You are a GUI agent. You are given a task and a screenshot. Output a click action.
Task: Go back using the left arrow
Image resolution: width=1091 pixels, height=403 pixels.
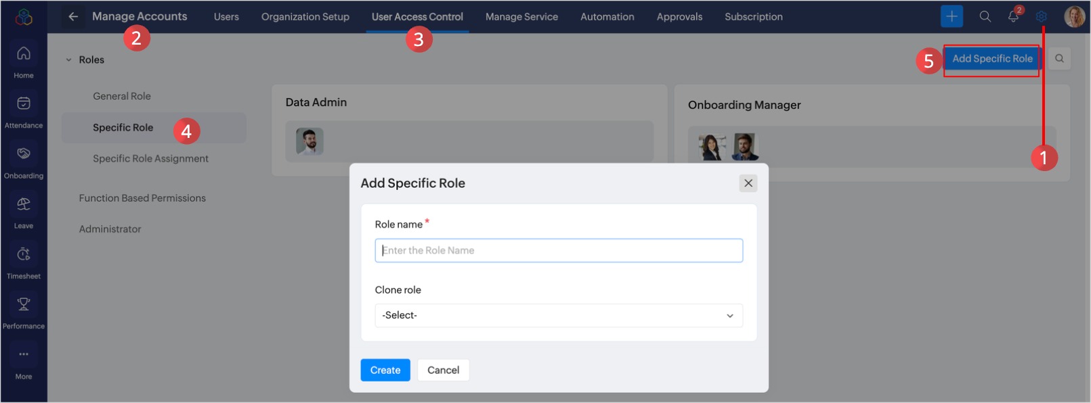click(x=73, y=17)
